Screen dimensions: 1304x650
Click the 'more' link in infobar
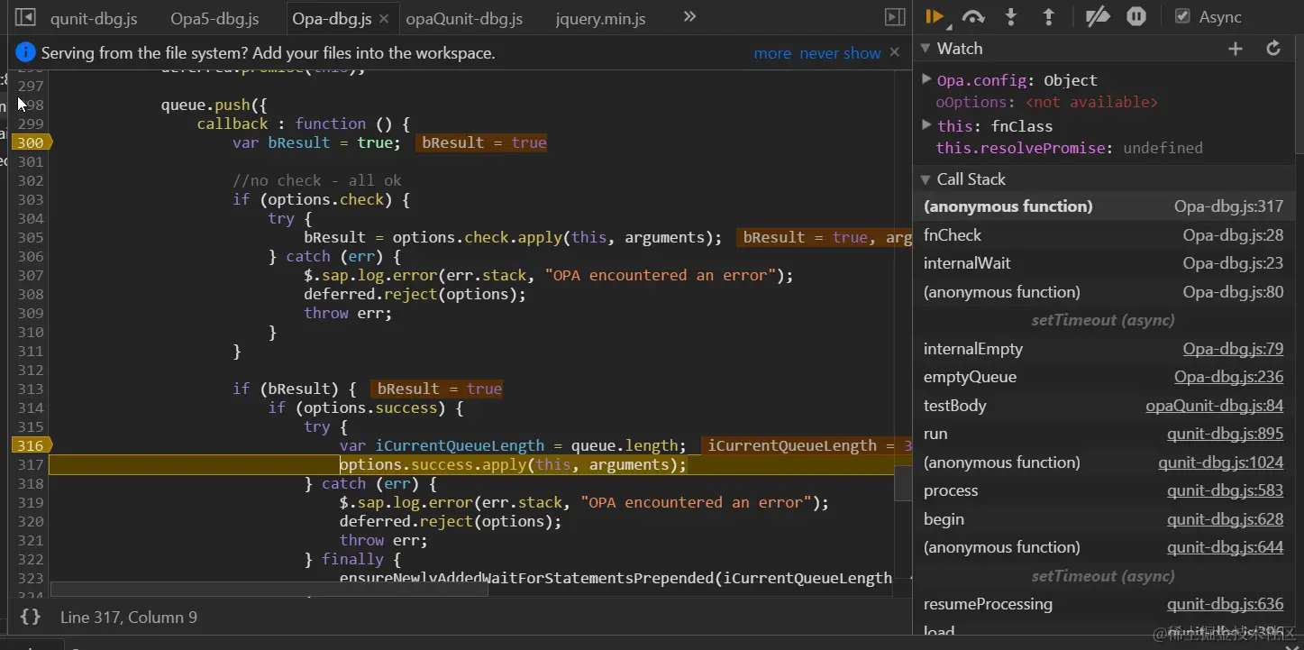[772, 53]
